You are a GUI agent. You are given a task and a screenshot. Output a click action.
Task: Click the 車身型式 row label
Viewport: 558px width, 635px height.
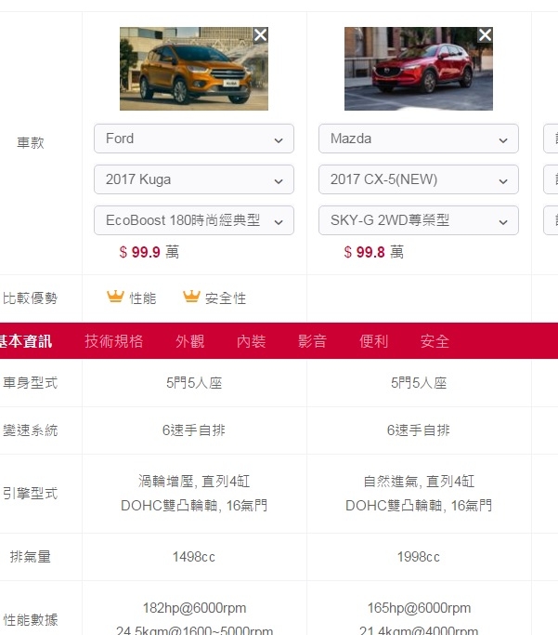tap(30, 383)
